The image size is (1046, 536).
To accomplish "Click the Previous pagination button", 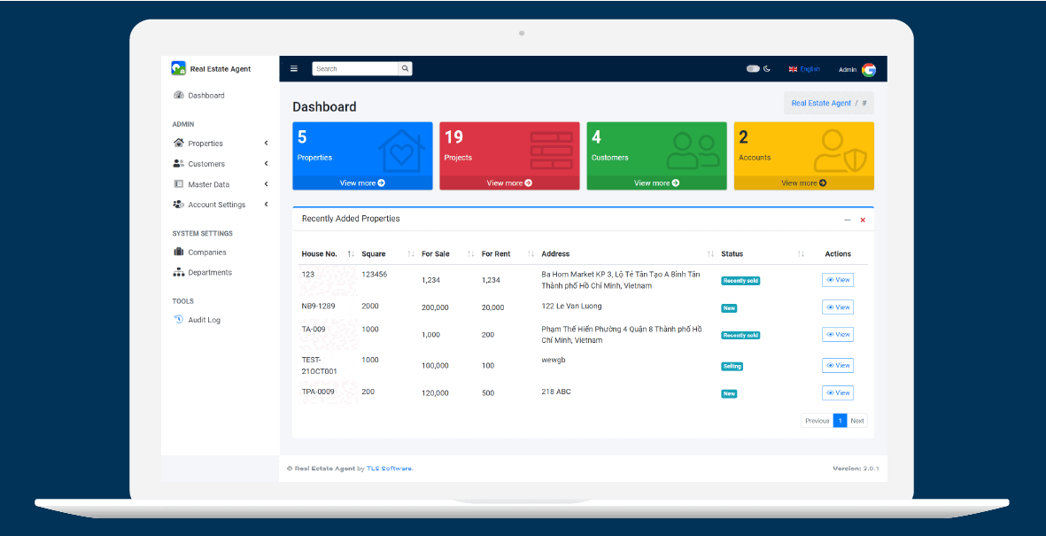I will click(817, 421).
